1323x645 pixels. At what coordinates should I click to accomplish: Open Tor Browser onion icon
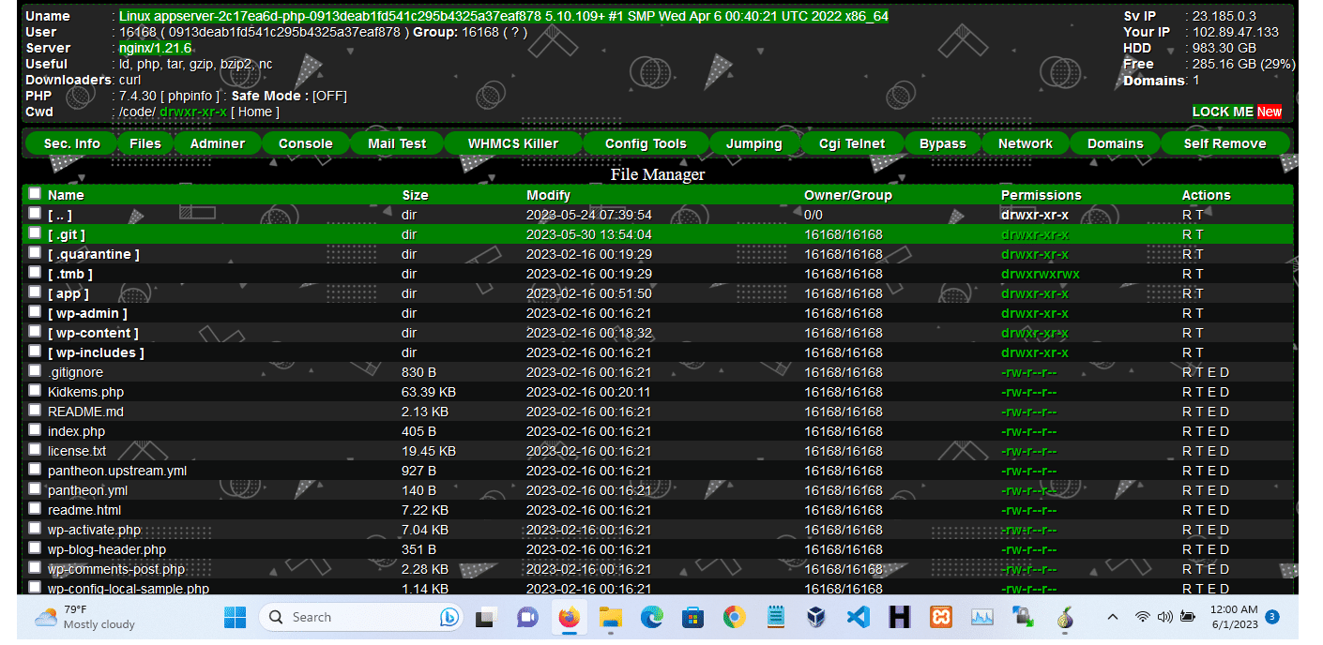tap(1064, 617)
